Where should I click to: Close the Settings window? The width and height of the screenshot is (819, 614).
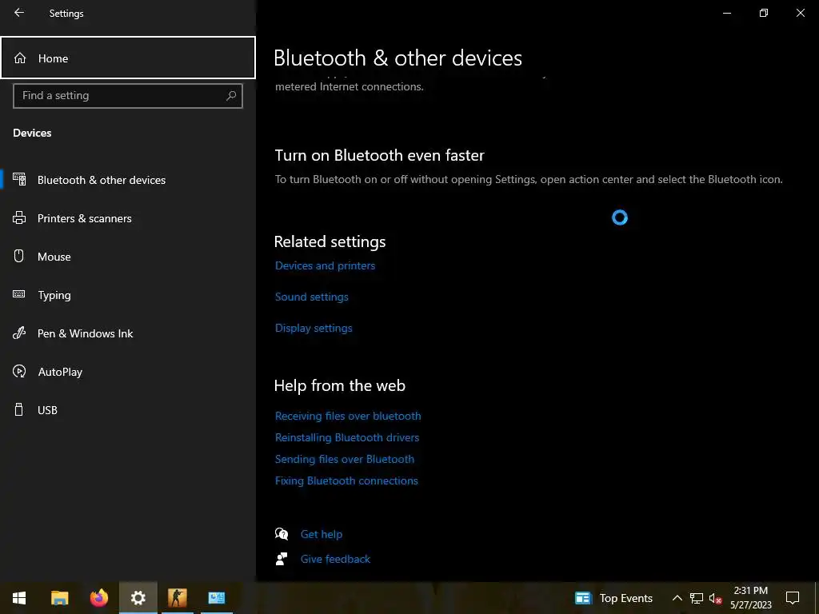(800, 13)
